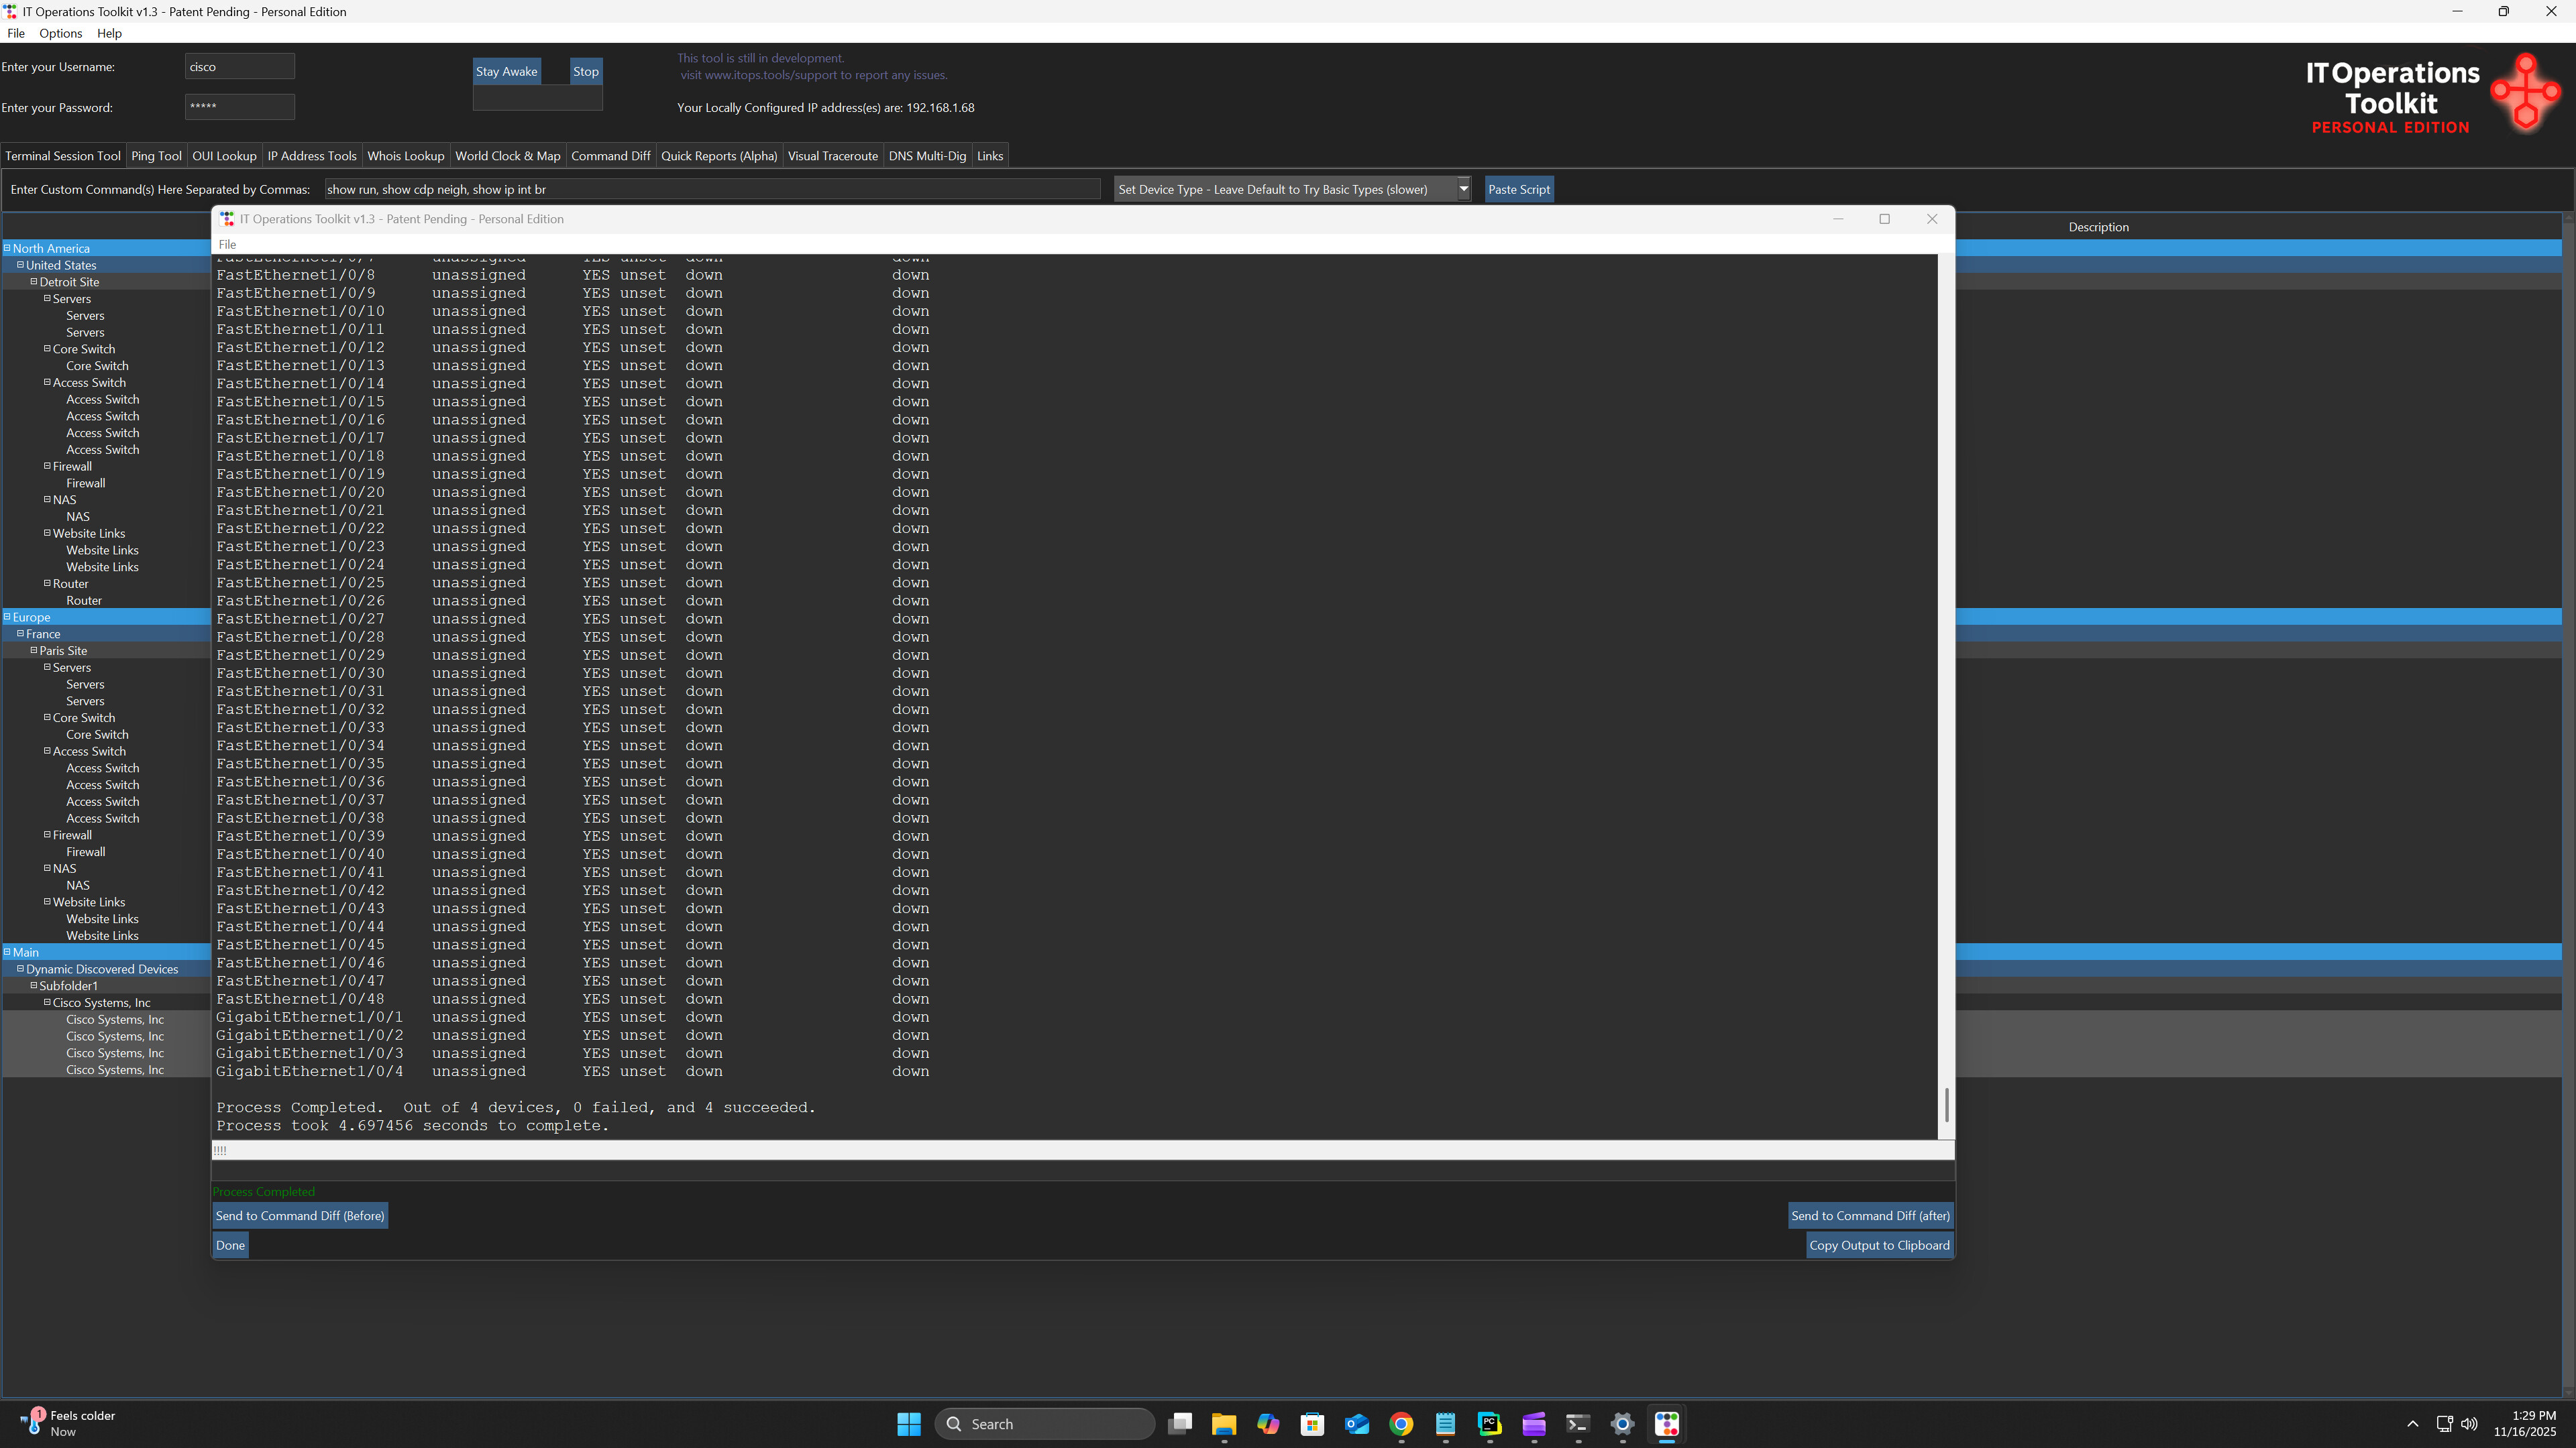Screen dimensions: 2576x1448
Task: Open File Explorer from the taskbar
Action: pyautogui.click(x=1223, y=1423)
